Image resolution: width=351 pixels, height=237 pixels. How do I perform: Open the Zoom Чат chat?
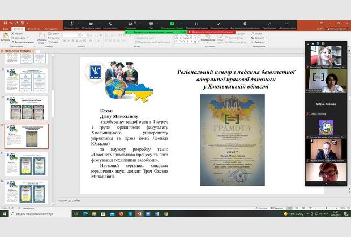(x=151, y=25)
